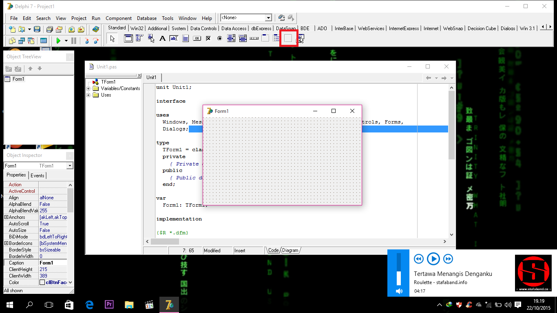Open the desktop speed settings combo showing None
Screen dimensions: 557x313
pyautogui.click(x=269, y=18)
